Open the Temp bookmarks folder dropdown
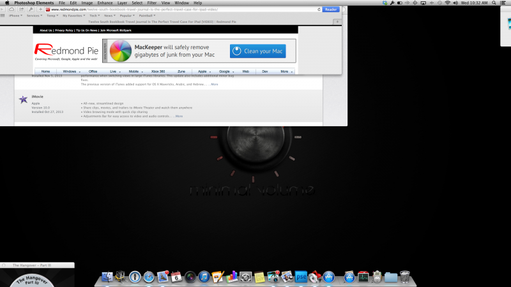This screenshot has width=511, height=287. (52, 15)
